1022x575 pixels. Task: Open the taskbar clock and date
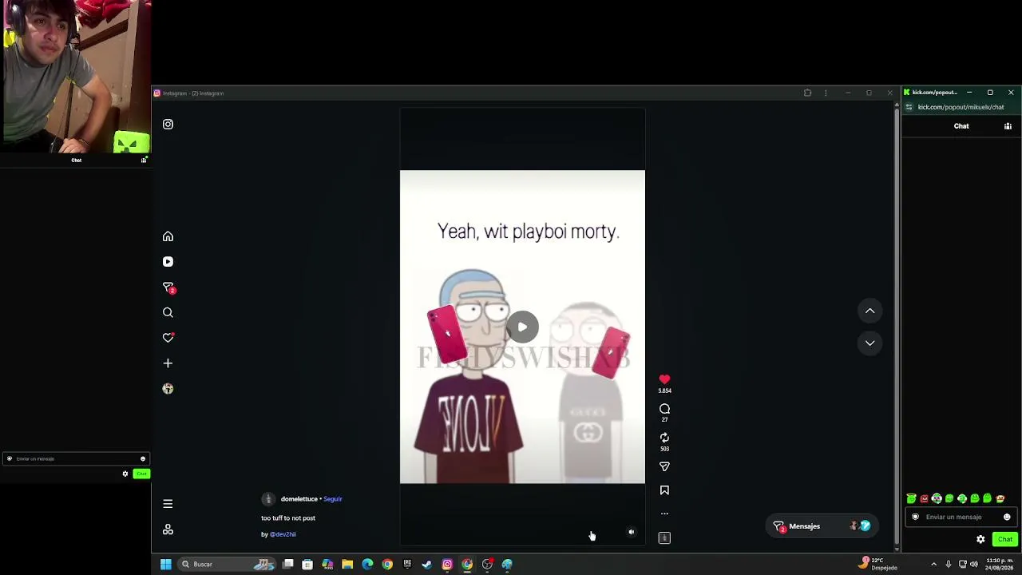click(x=999, y=564)
